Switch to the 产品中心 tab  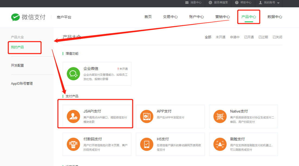248,17
